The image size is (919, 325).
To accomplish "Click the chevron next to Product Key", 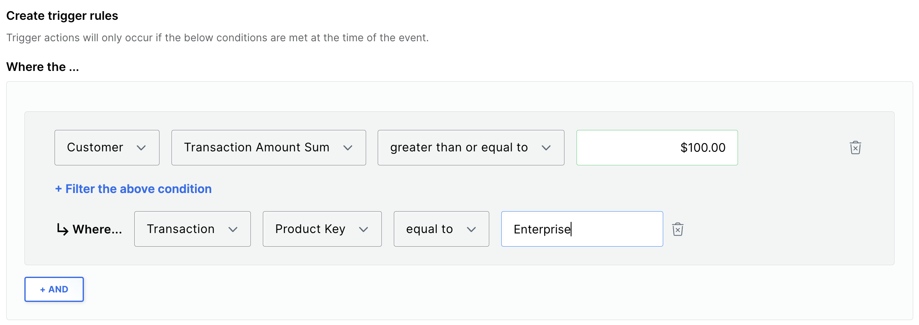I will pos(364,229).
